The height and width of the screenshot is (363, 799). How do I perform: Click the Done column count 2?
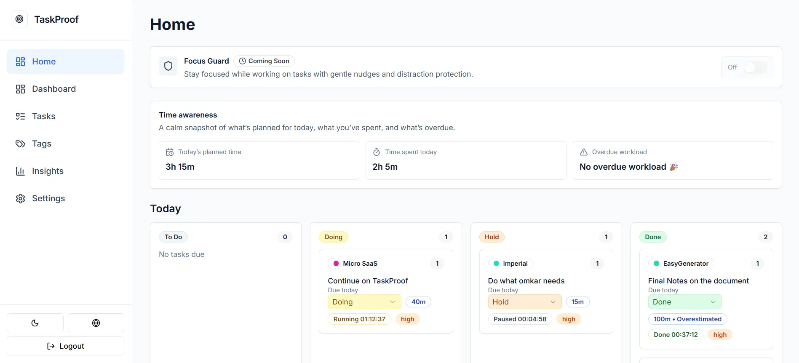(766, 237)
